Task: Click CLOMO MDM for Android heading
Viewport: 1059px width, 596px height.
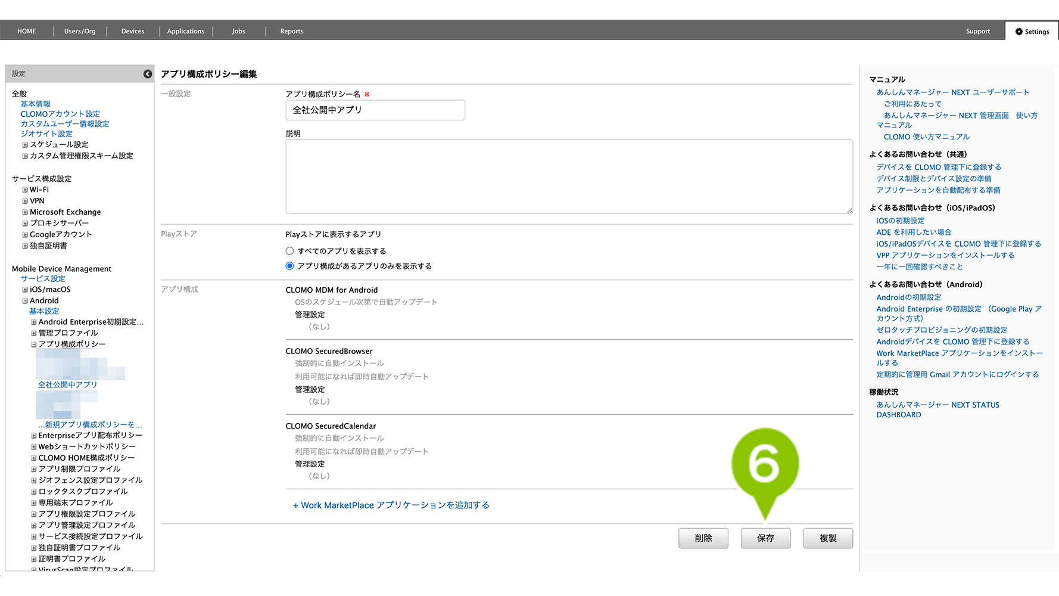Action: [331, 290]
